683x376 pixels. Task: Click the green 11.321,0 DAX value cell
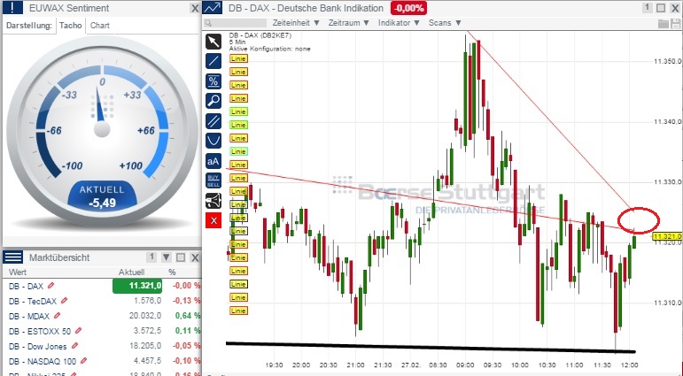[137, 286]
